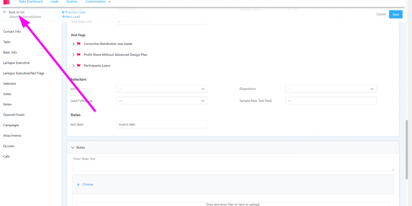
Task: Click the Back to list arrow icon
Action: click(5, 12)
